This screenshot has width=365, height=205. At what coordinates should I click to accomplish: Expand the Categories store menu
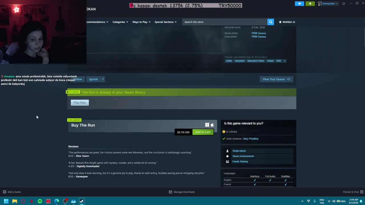(x=120, y=22)
